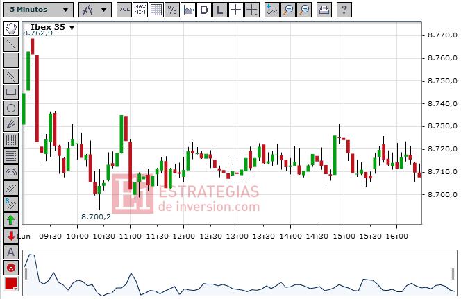Select the horizontal retracement lines tool
The height and width of the screenshot is (299, 461).
[x=11, y=155]
